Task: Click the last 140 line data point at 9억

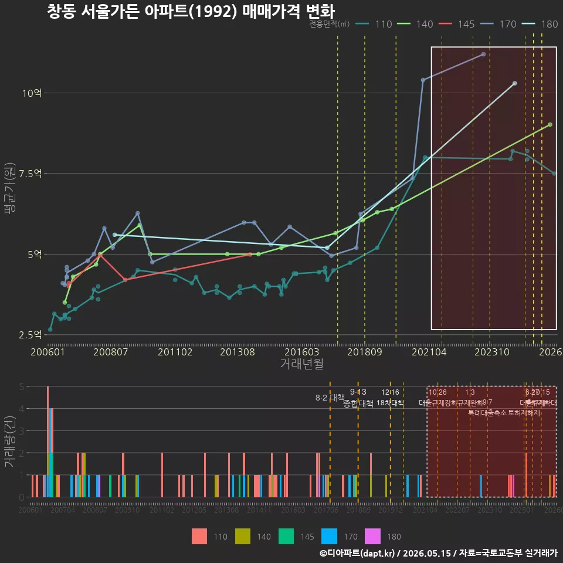Action: pyautogui.click(x=550, y=124)
